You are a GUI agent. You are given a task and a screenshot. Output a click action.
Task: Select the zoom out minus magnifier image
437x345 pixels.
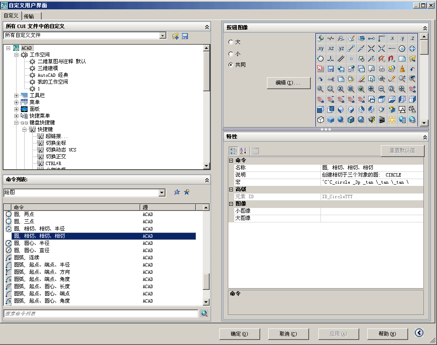381,89
